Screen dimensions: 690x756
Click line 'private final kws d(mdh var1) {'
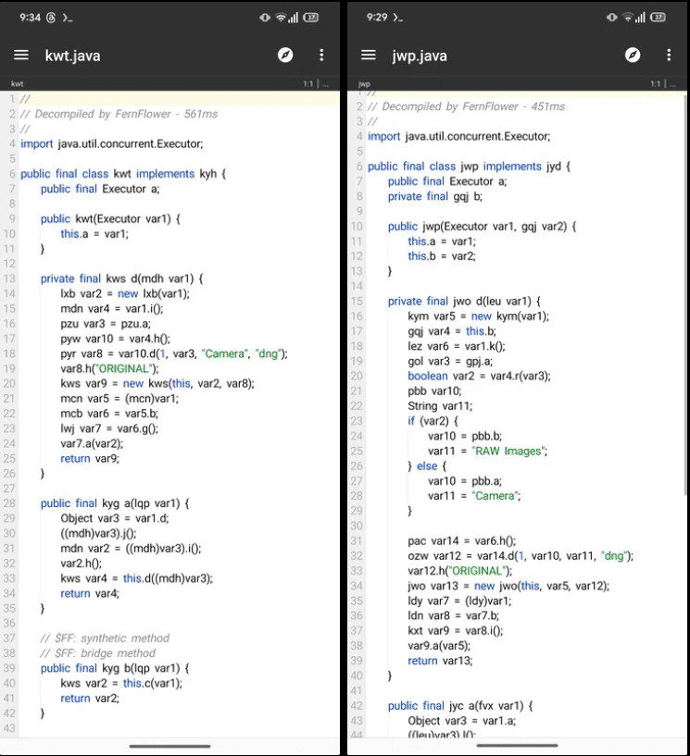tap(122, 279)
